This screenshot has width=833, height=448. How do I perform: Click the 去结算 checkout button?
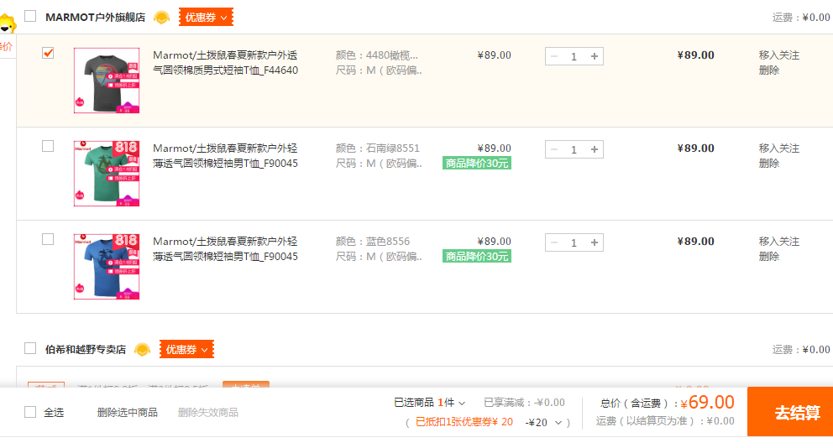click(x=790, y=412)
